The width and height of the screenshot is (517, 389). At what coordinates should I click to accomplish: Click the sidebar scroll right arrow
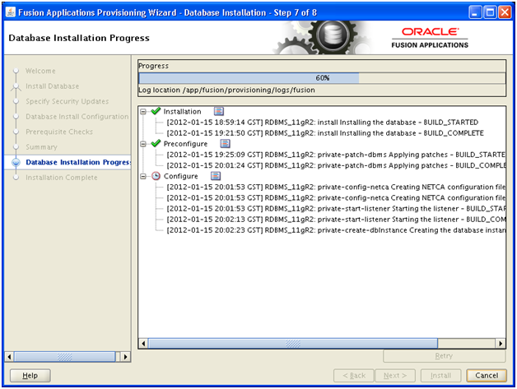click(x=125, y=357)
